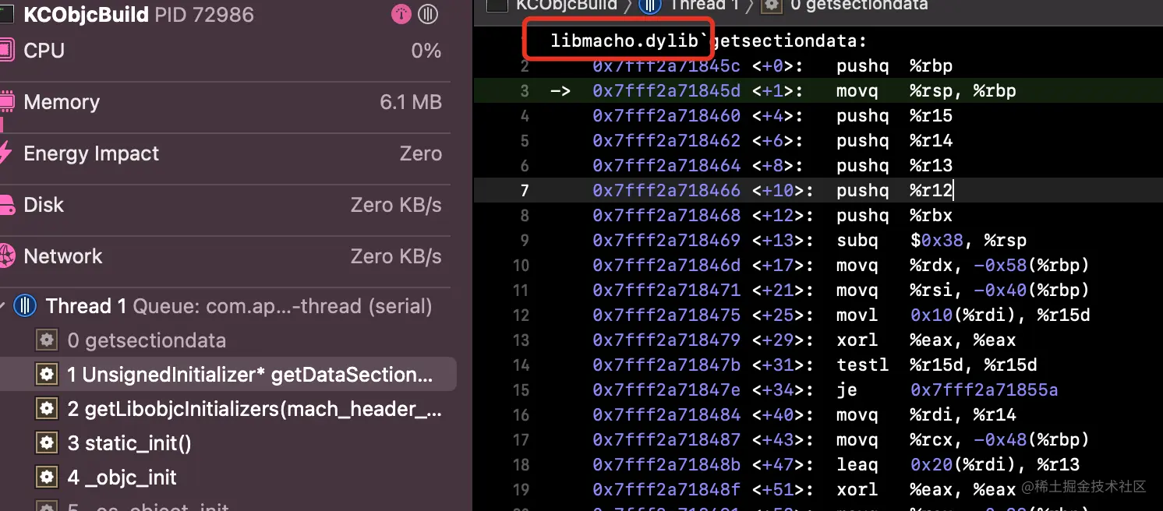Select frame 1 UnsignedInitializer* getDataSection
This screenshot has height=511, width=1163.
[249, 375]
